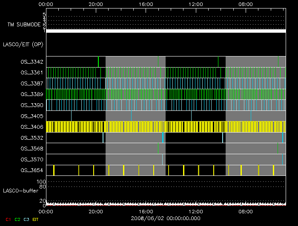Click the red C1 legend entry
Screen dimensions: 298x226
(x=7, y=219)
